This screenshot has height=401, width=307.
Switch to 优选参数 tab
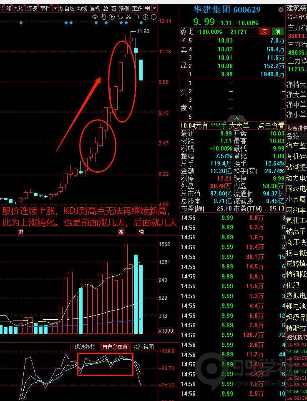tap(85, 347)
